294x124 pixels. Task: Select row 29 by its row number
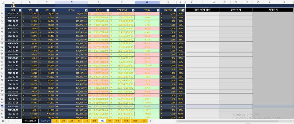[2, 106]
